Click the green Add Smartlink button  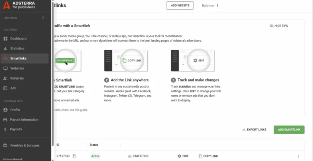(289, 130)
